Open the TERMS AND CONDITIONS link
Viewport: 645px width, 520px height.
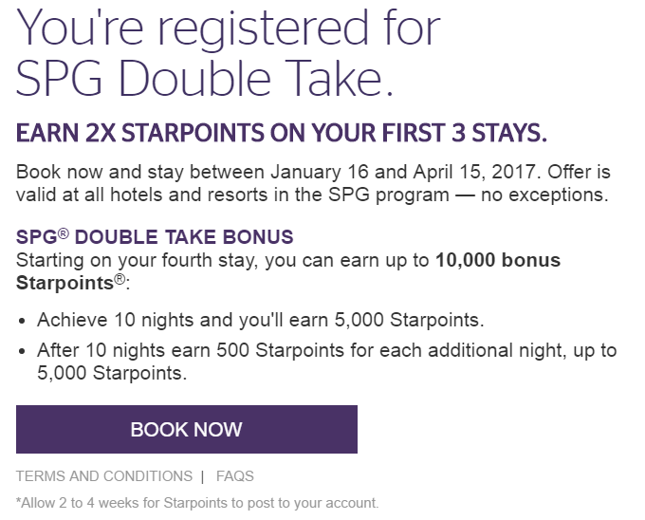pos(104,476)
